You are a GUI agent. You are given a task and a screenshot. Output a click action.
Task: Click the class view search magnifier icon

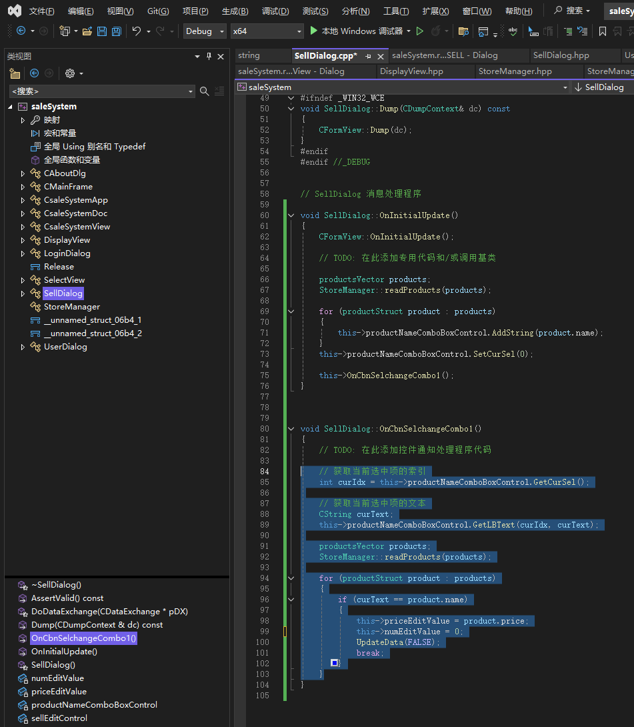click(x=205, y=91)
